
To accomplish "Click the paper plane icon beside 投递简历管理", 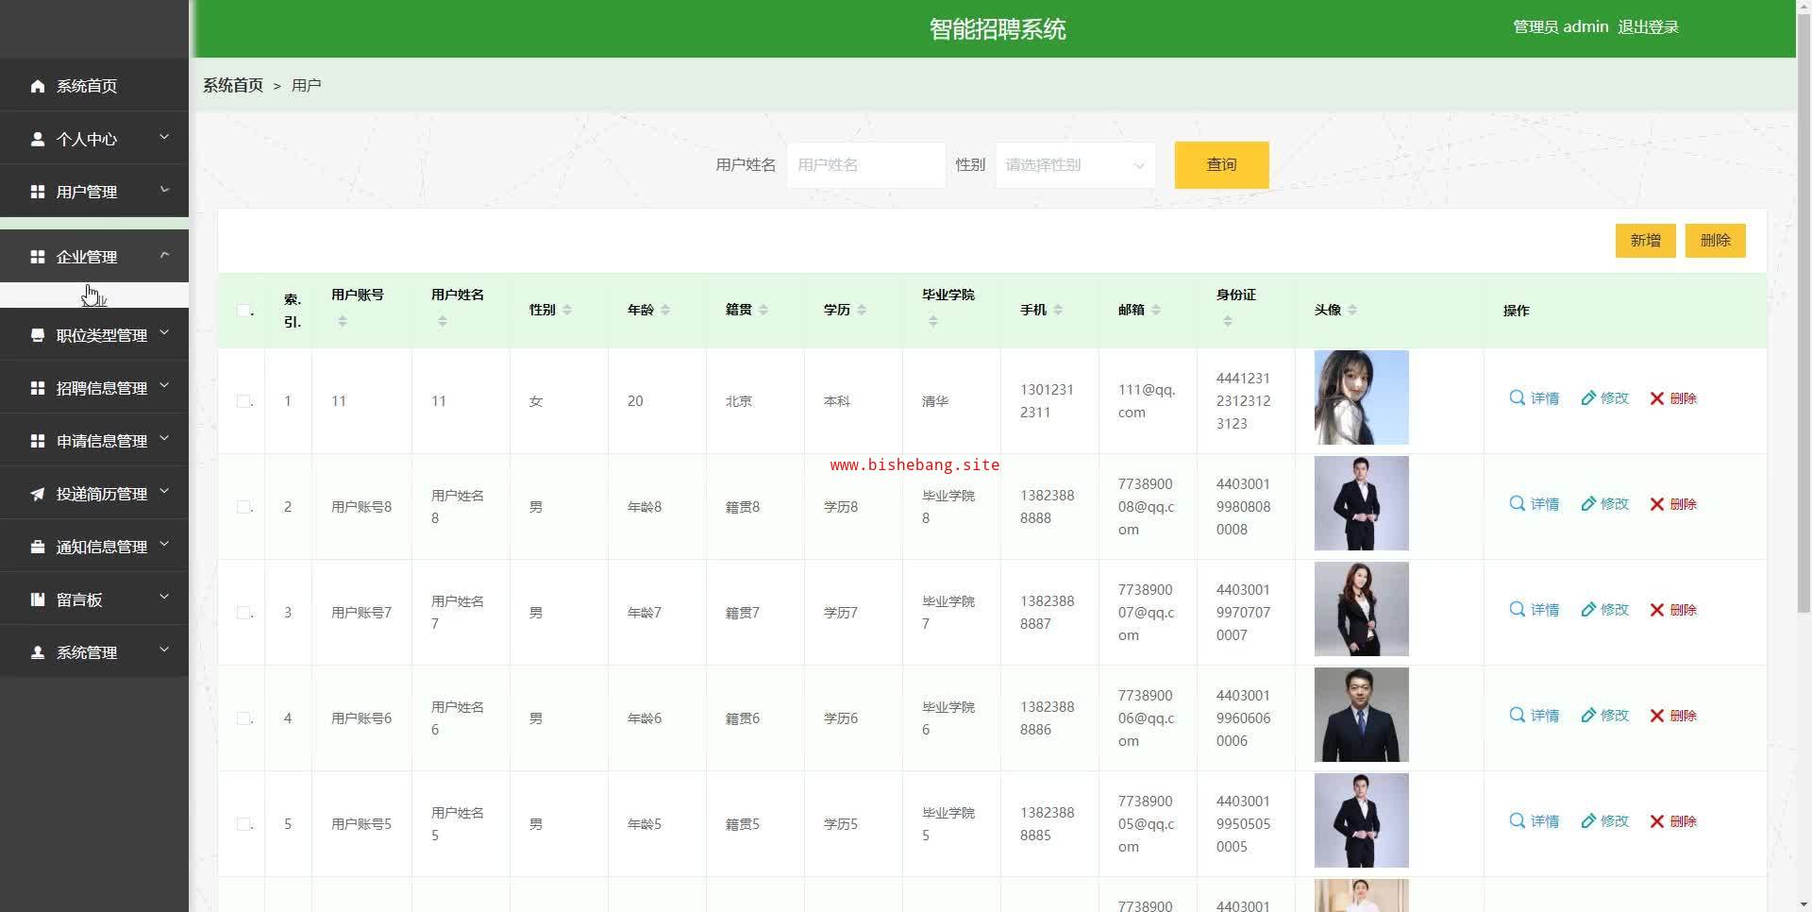I will [38, 494].
